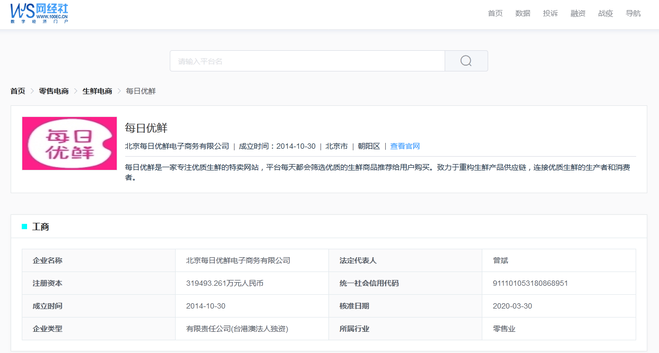
Task: Select the 所属行业 label cell
Action: coord(405,329)
